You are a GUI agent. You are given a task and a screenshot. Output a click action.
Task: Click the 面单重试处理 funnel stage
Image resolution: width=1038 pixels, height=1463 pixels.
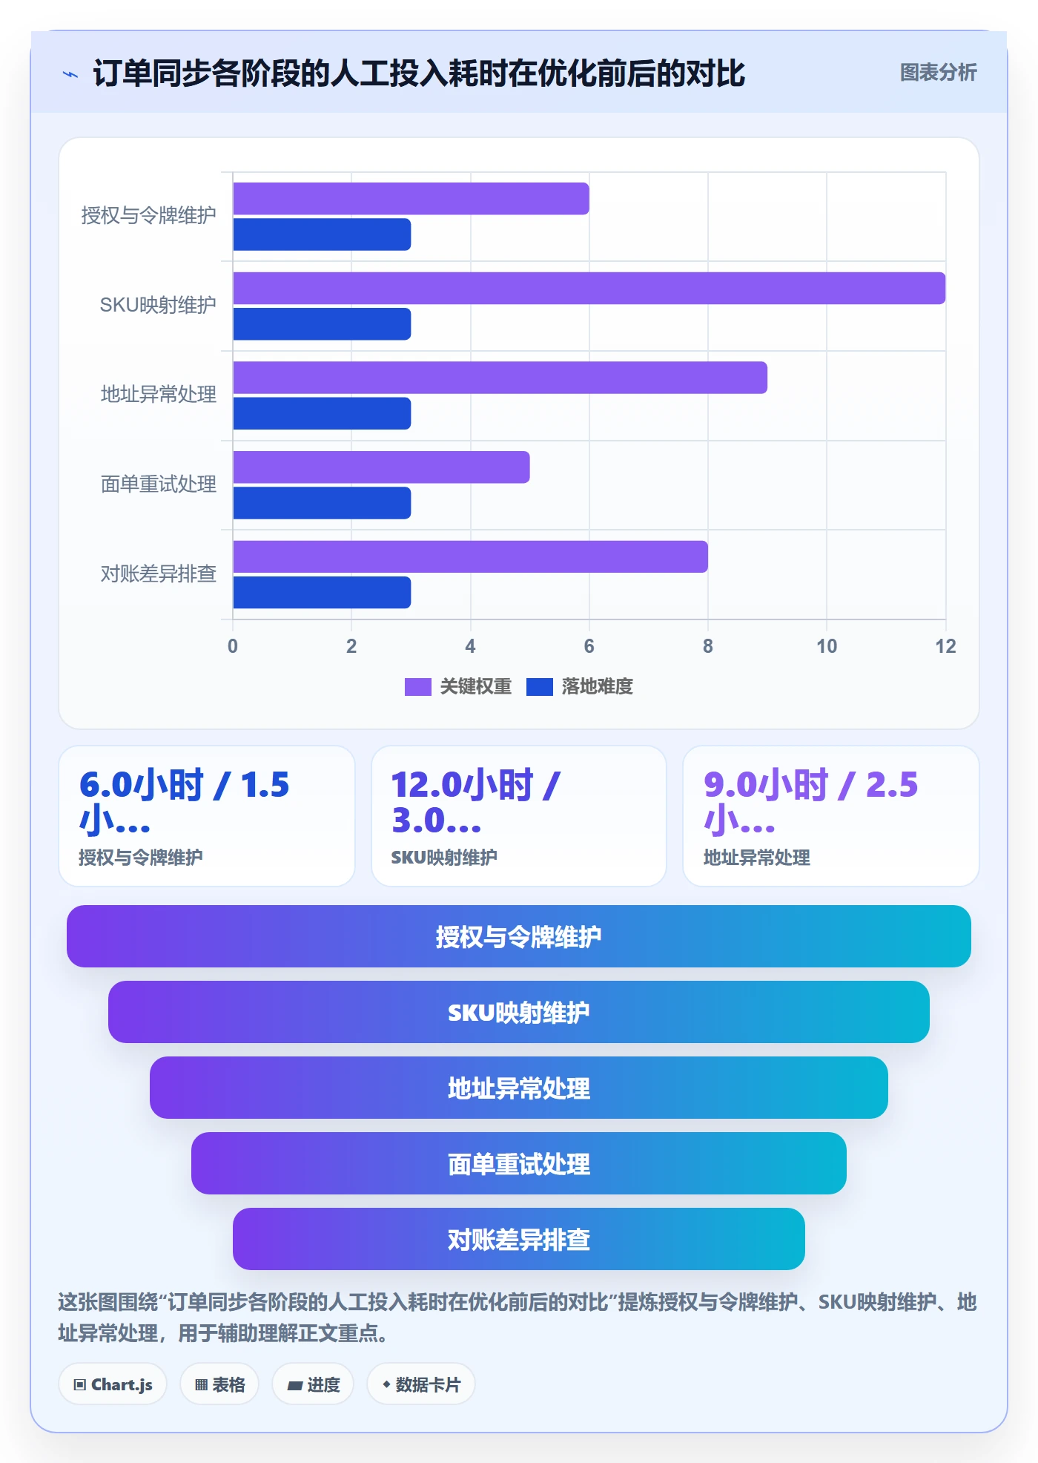tap(519, 1163)
